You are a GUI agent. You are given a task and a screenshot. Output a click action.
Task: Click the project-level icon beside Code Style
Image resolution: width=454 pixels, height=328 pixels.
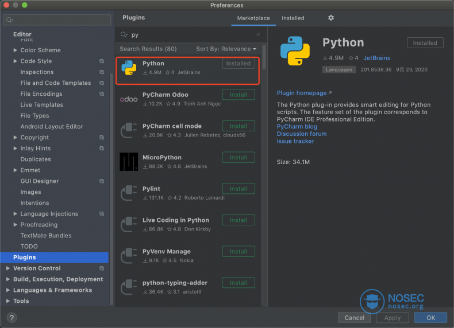coord(102,61)
